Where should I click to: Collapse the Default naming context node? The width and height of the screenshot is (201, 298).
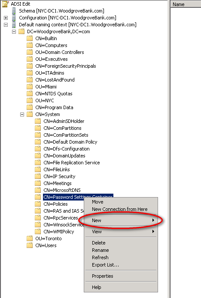coord(6,25)
